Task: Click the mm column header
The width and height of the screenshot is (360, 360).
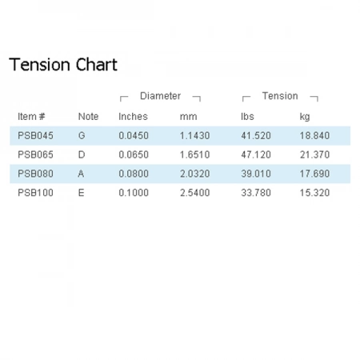Action: (189, 117)
